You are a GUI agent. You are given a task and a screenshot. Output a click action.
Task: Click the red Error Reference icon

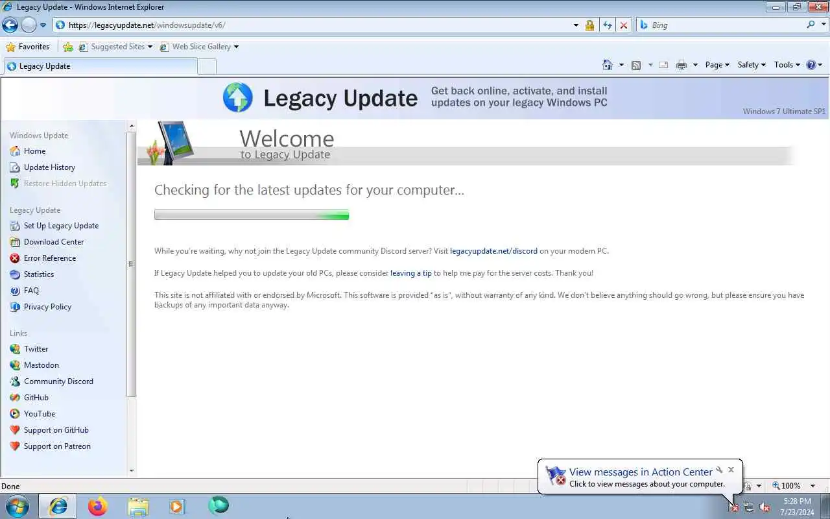[x=15, y=258]
